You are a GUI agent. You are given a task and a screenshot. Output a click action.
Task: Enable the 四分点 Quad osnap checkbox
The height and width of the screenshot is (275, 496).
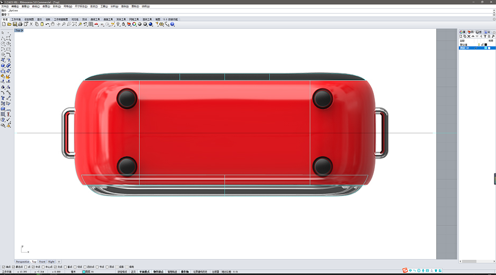tap(85, 267)
